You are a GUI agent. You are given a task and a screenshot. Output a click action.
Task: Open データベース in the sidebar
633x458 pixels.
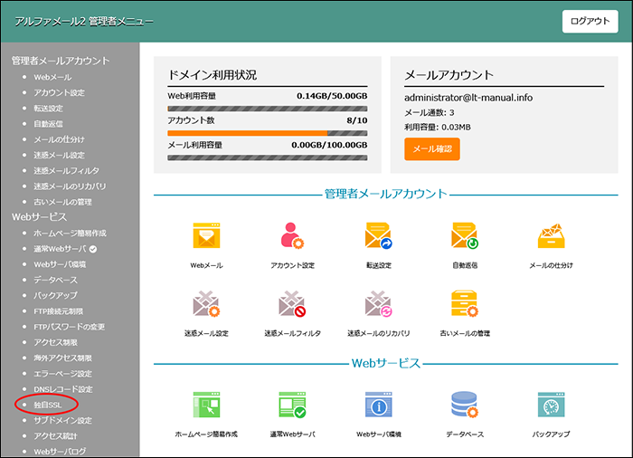coord(55,280)
